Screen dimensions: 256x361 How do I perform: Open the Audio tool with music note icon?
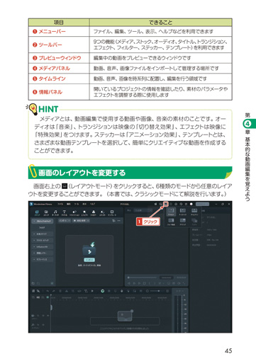[55, 213]
